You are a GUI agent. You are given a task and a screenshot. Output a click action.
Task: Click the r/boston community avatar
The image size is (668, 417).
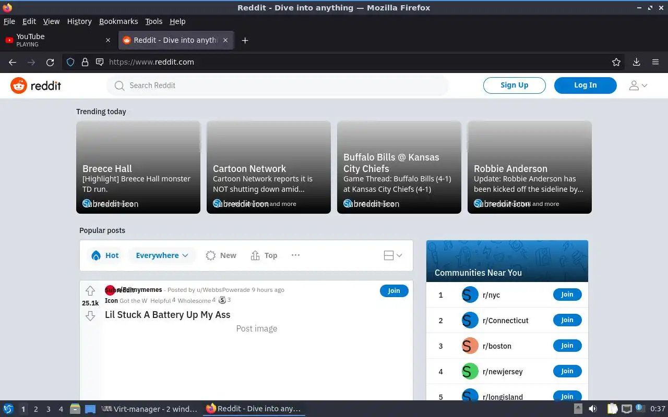point(470,346)
